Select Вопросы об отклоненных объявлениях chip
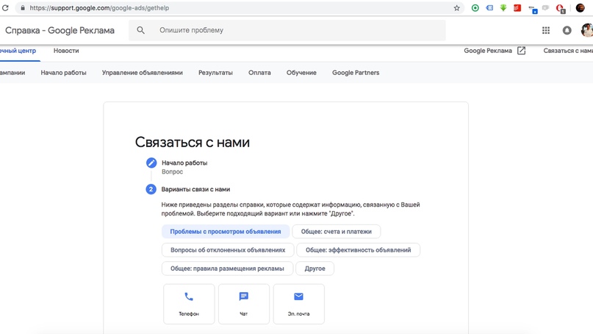This screenshot has width=593, height=334. [228, 250]
